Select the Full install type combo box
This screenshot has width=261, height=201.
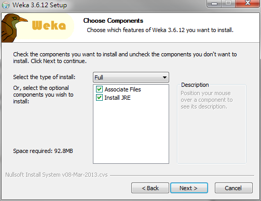pos(131,78)
